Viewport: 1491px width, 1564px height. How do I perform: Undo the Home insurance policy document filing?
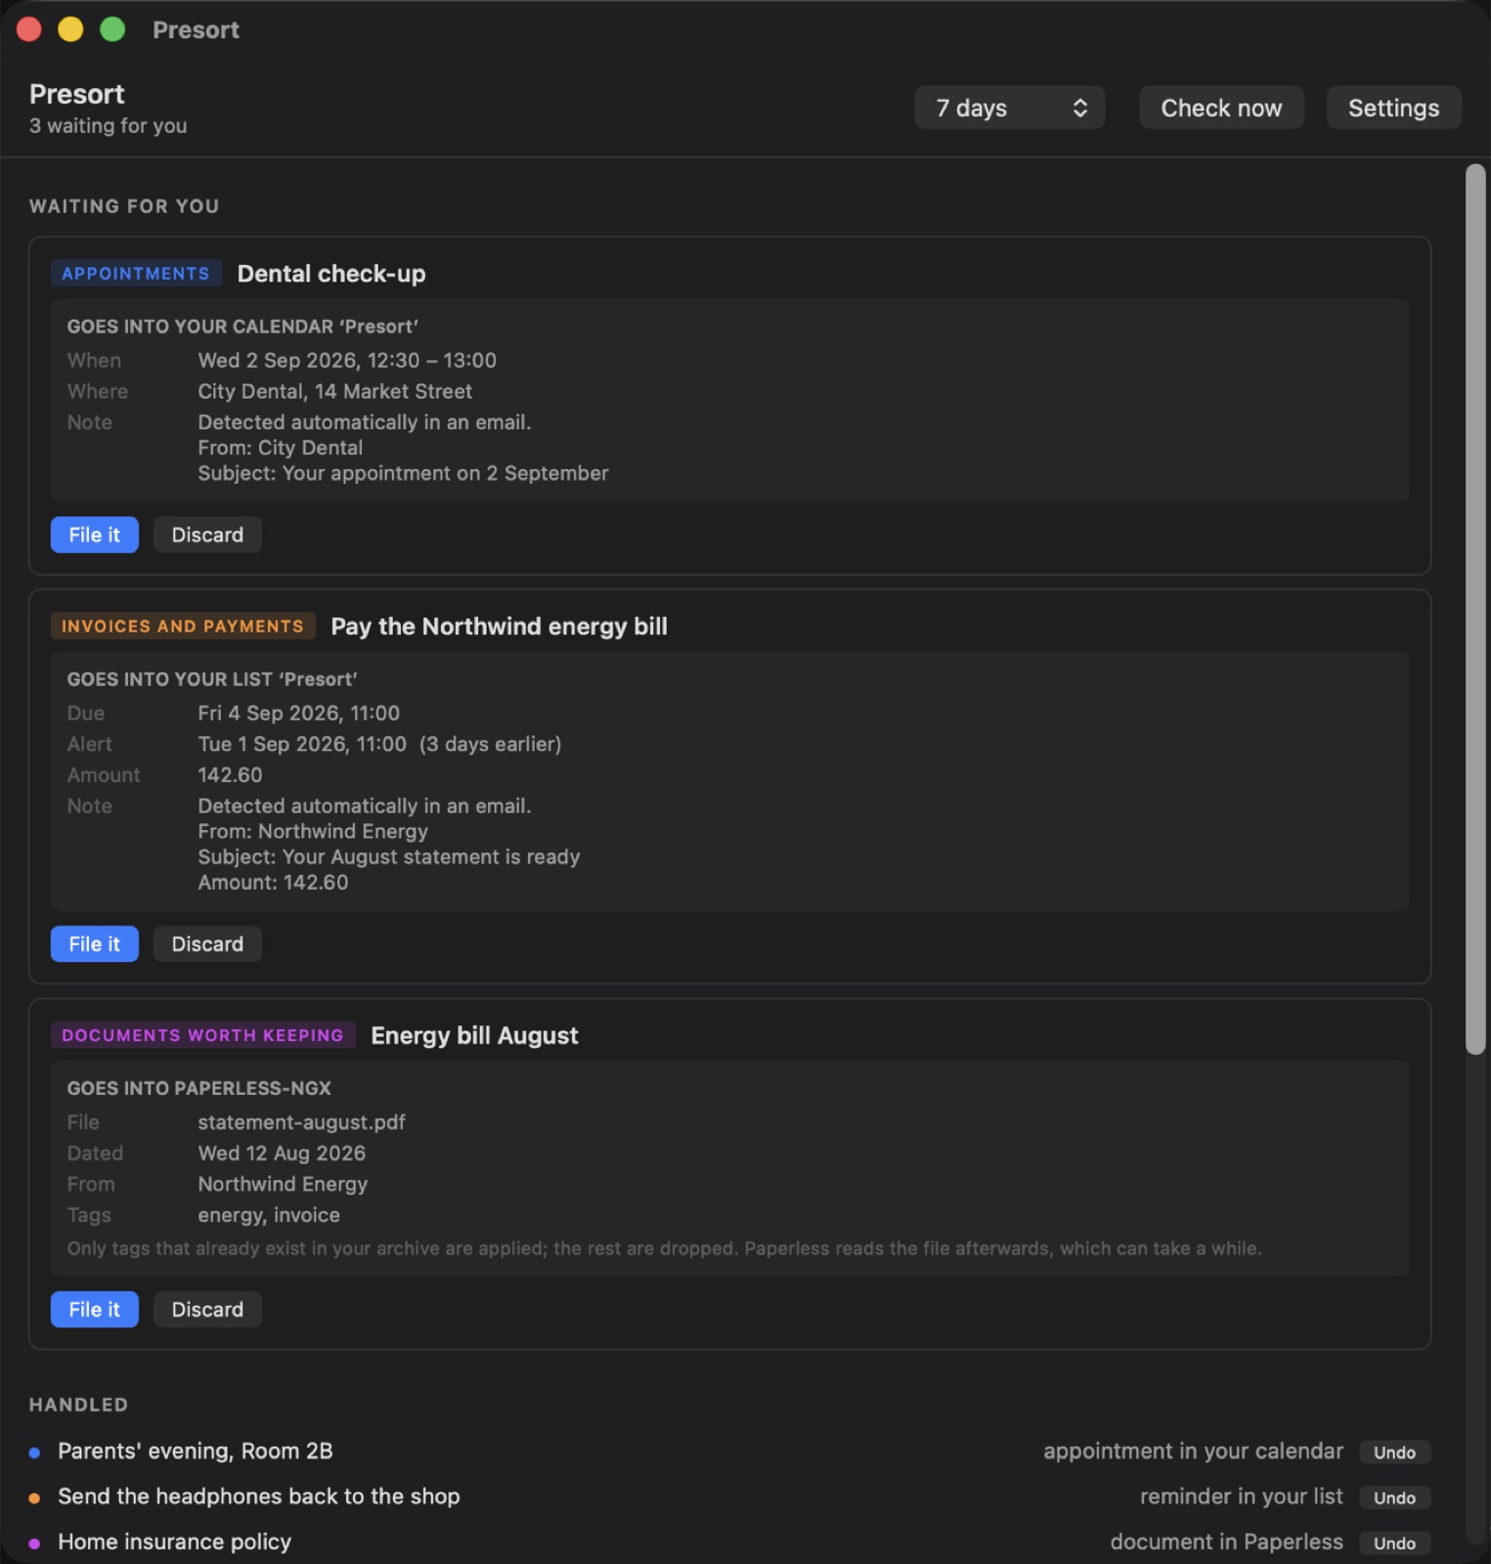click(x=1394, y=1543)
